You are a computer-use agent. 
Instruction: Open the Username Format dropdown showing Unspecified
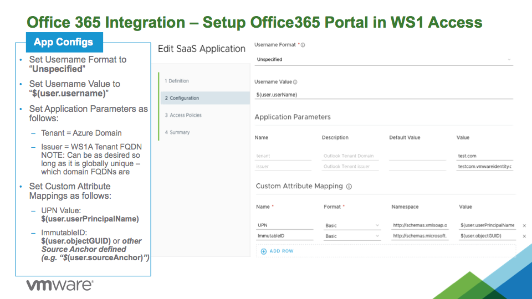point(383,60)
